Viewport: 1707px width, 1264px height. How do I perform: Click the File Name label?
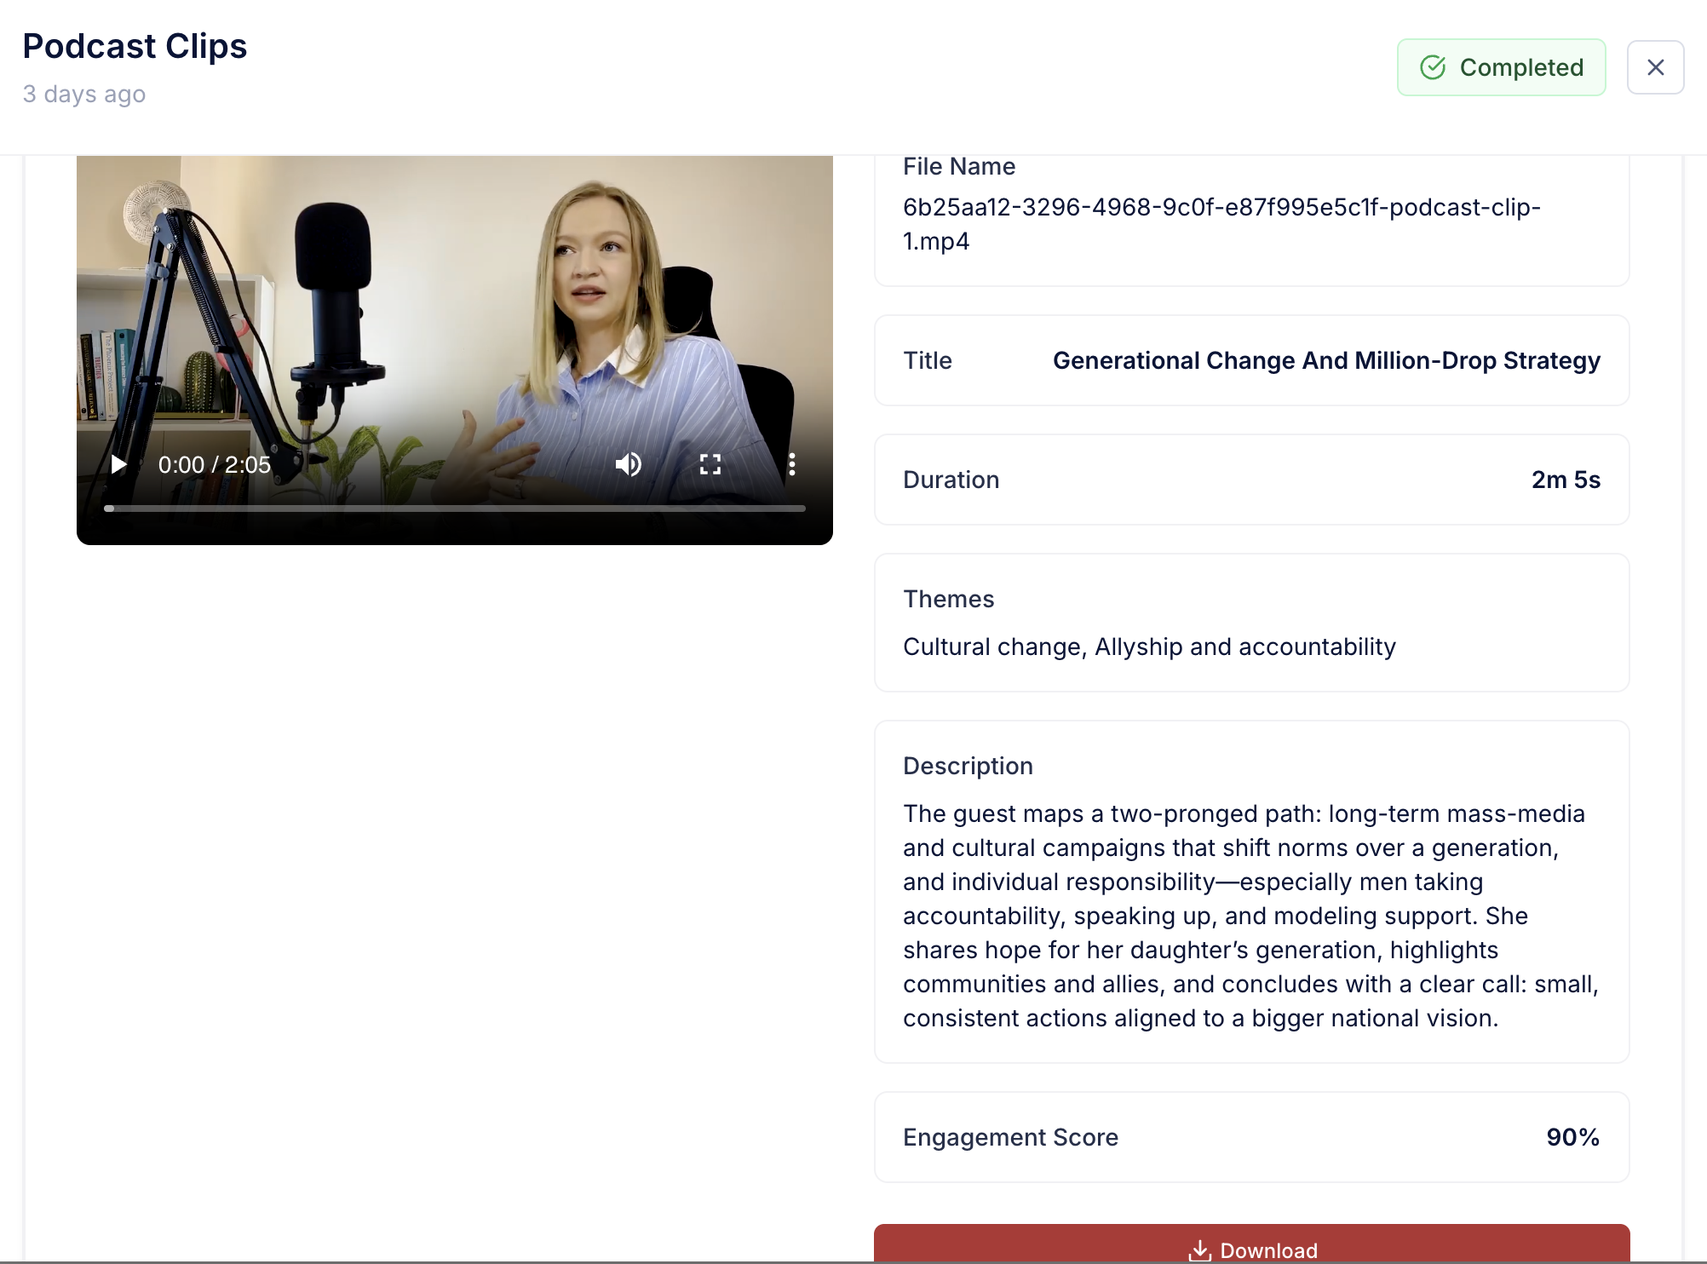pos(959,166)
